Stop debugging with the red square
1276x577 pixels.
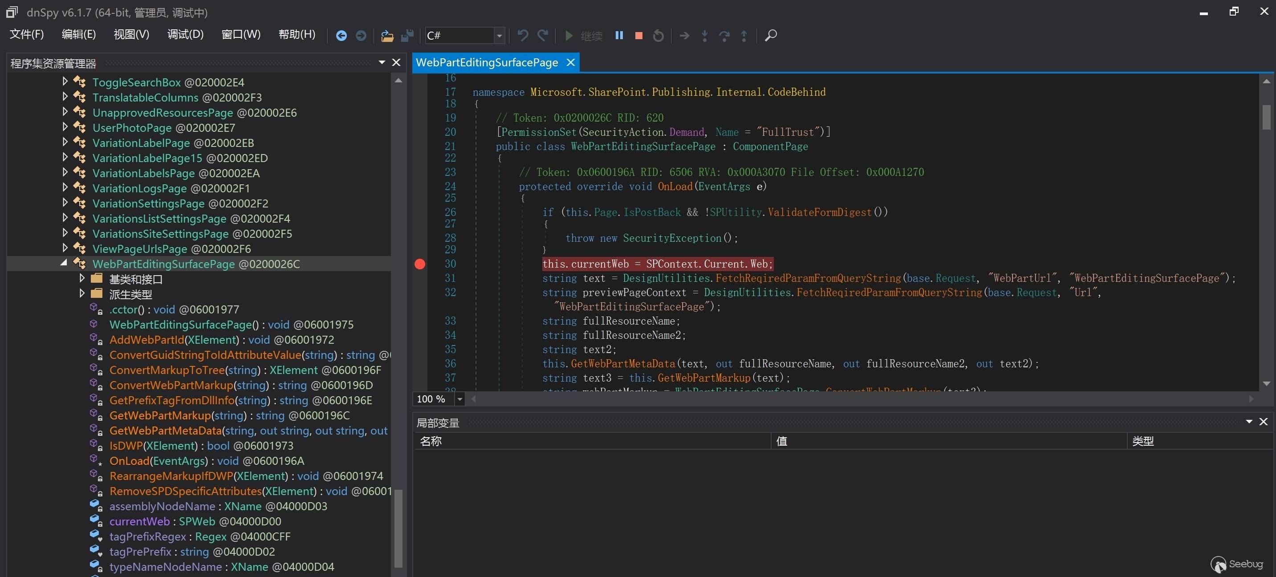click(638, 36)
